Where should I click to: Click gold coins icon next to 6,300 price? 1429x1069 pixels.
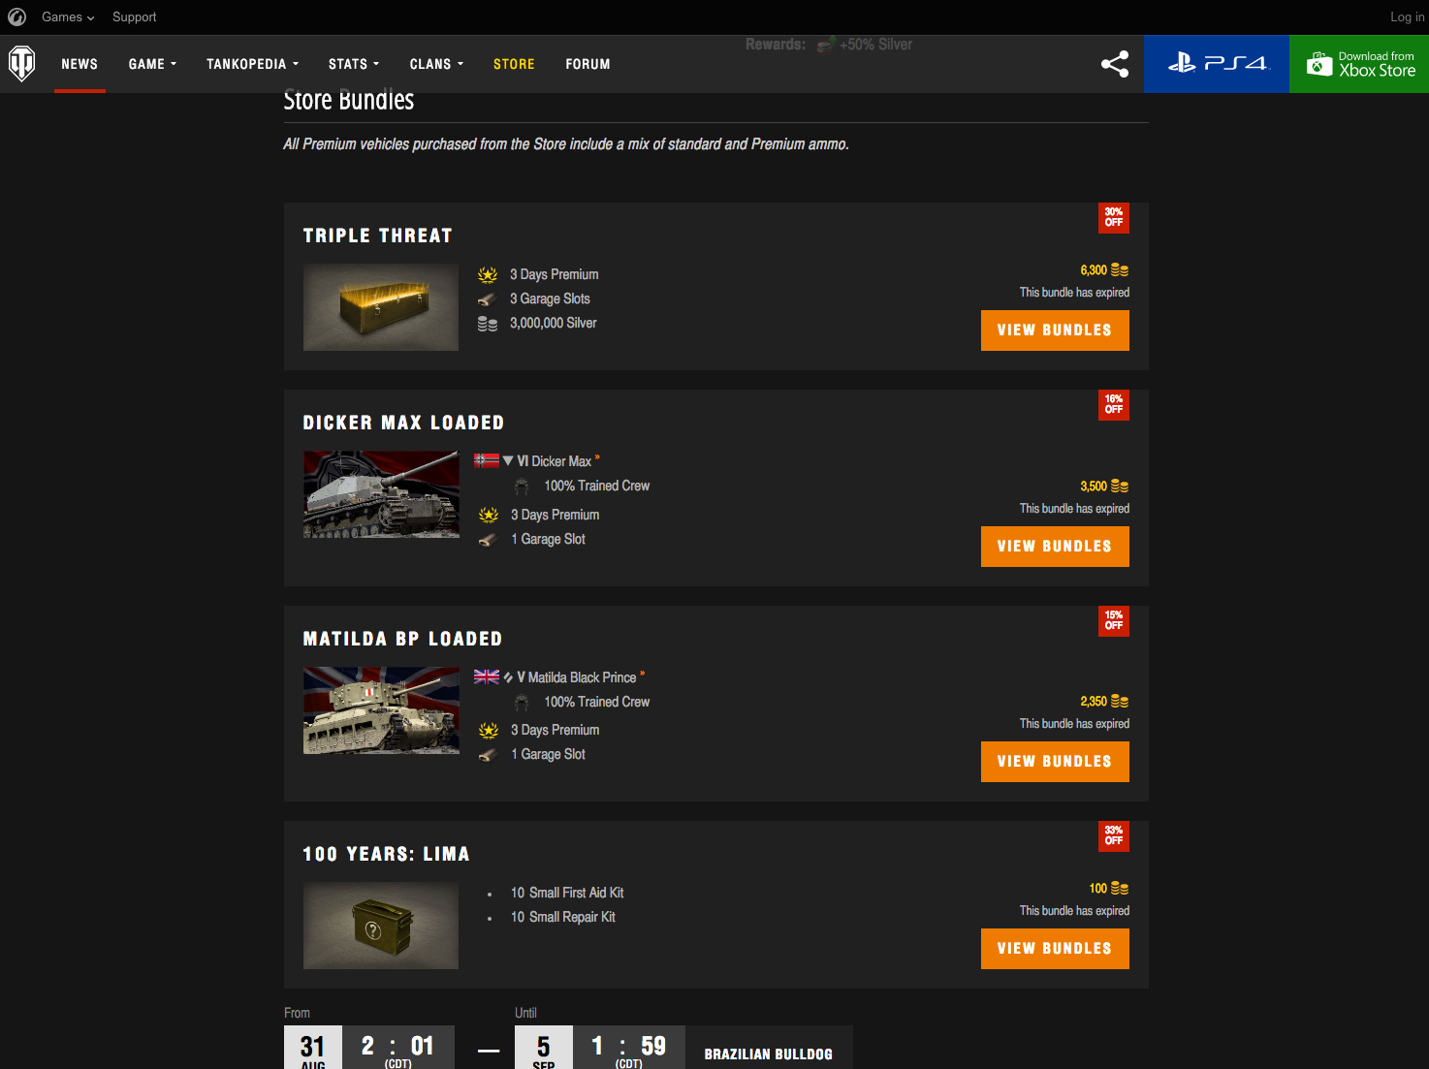coord(1120,270)
